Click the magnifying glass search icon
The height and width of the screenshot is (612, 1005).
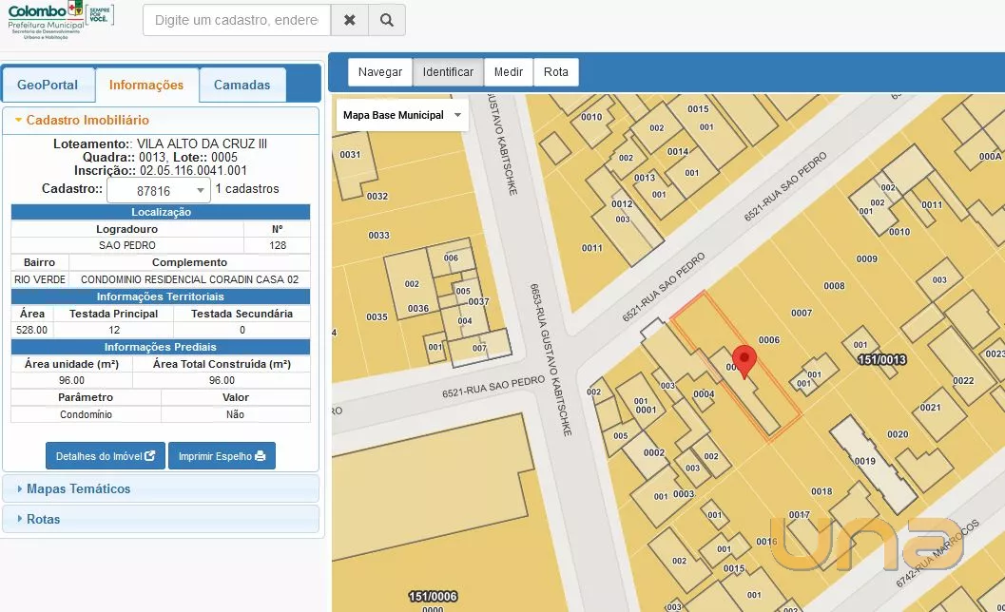(x=386, y=20)
